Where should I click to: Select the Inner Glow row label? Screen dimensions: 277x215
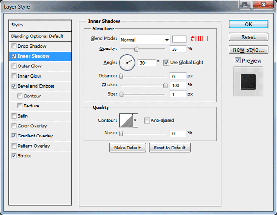(x=30, y=76)
